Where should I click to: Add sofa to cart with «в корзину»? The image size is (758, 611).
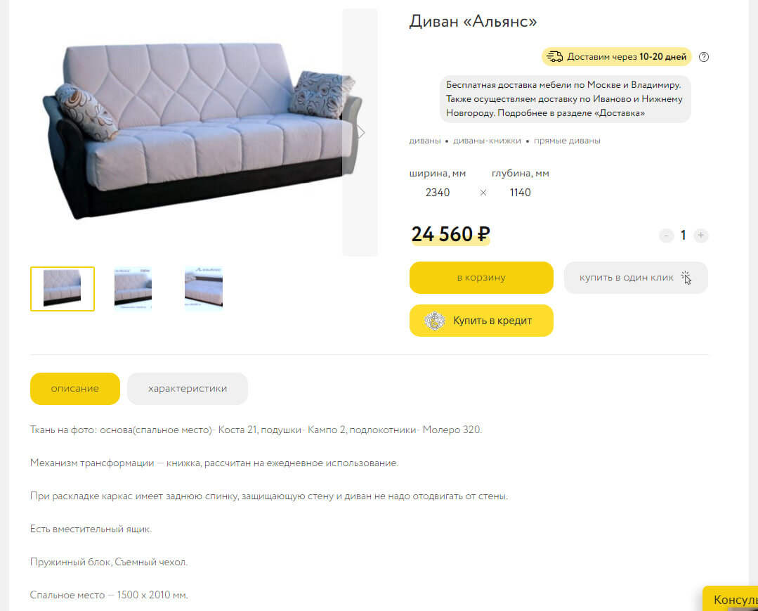coord(481,278)
